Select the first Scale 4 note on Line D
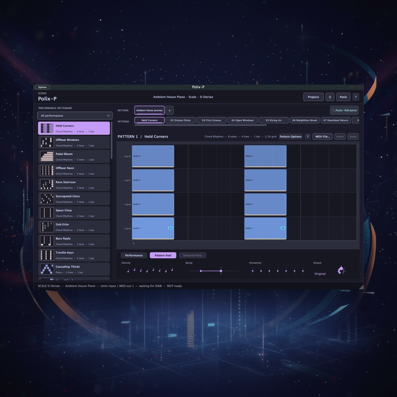Viewport: 397px width, 397px height. [x=153, y=156]
